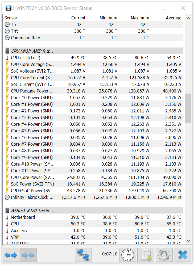The image size is (194, 265).
Task: Click the Sensor column header
Action: click(x=29, y=18)
